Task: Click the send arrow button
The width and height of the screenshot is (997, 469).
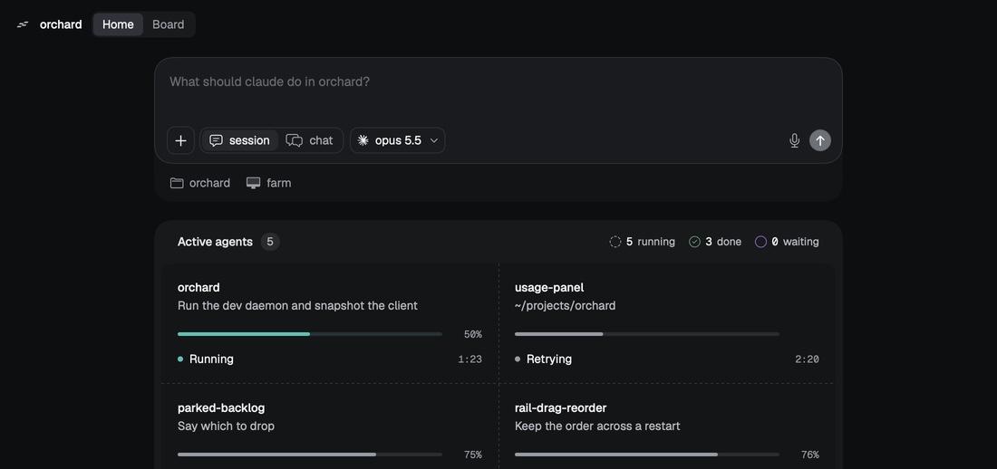Action: coord(819,140)
